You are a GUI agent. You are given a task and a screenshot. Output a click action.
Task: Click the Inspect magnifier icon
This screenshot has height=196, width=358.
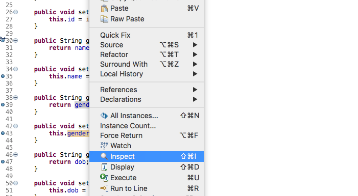click(x=104, y=156)
